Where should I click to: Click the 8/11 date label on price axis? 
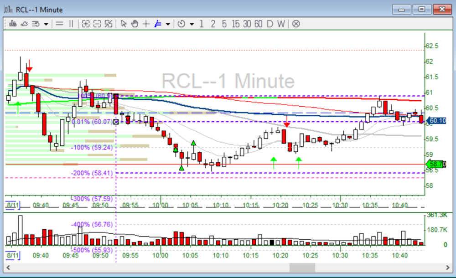12,205
